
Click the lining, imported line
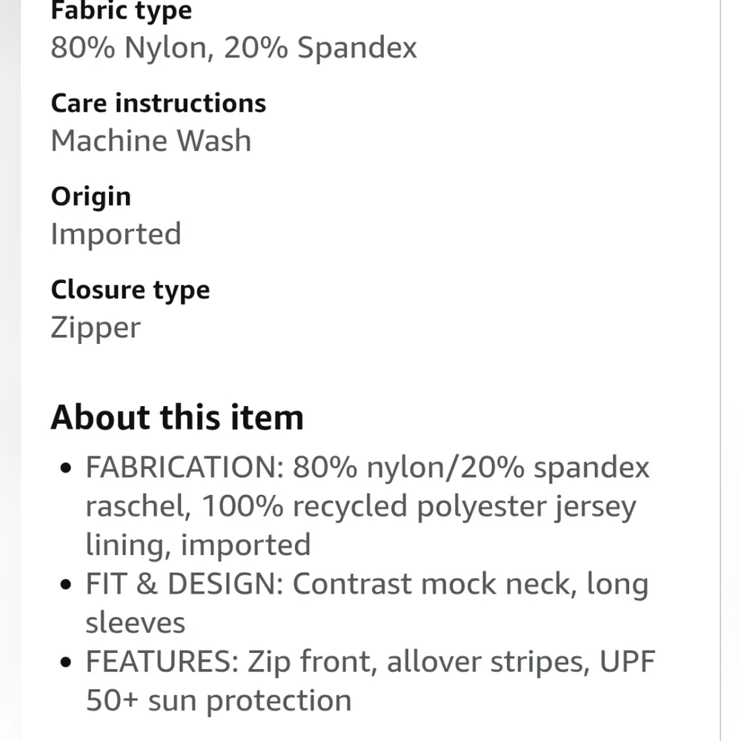[x=198, y=545]
